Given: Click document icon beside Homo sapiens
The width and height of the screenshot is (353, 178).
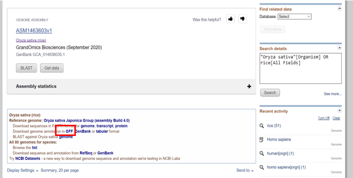Looking at the screenshot, I should (x=261, y=140).
